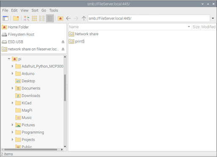The width and height of the screenshot is (217, 157).
Task: Unmount the fileserver network share
Action: (63, 49)
